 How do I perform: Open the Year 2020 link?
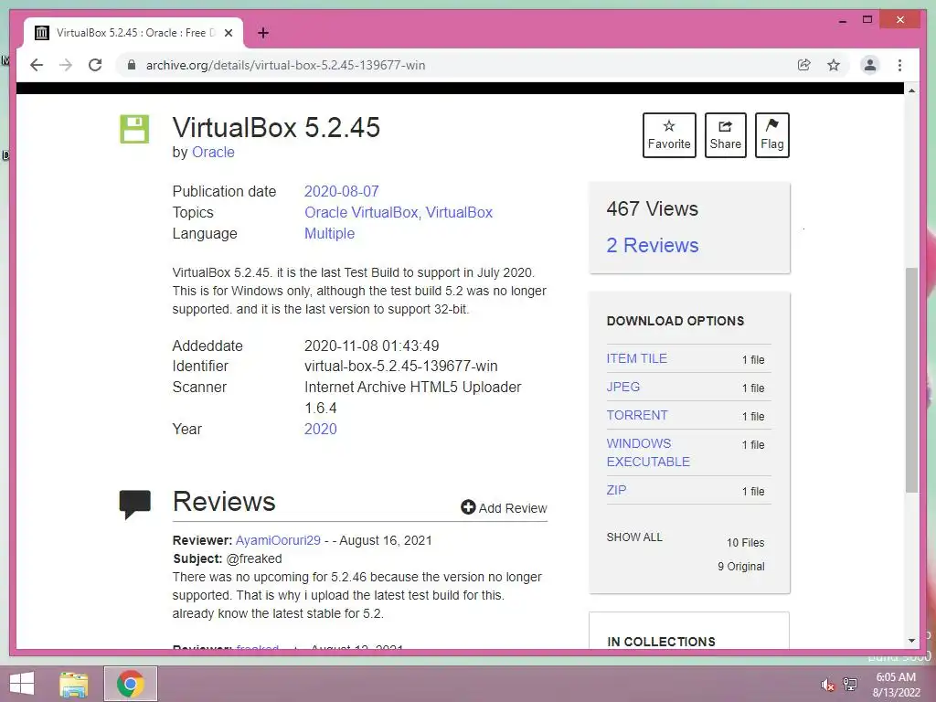click(x=321, y=430)
